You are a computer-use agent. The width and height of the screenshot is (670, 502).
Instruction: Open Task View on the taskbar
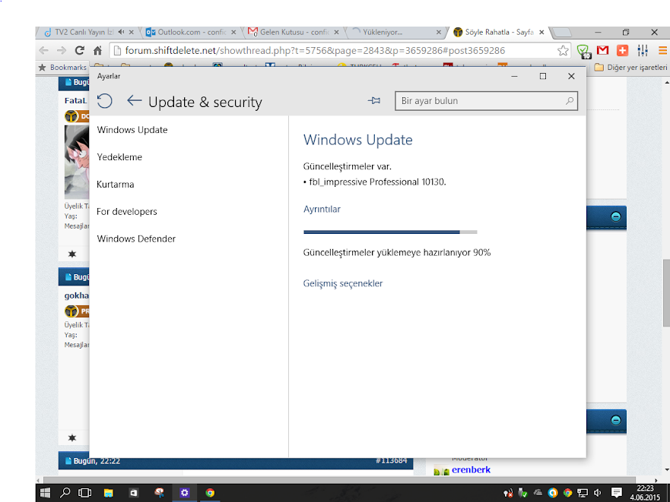[85, 493]
